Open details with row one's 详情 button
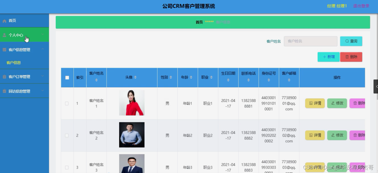The image size is (378, 173). click(x=315, y=103)
